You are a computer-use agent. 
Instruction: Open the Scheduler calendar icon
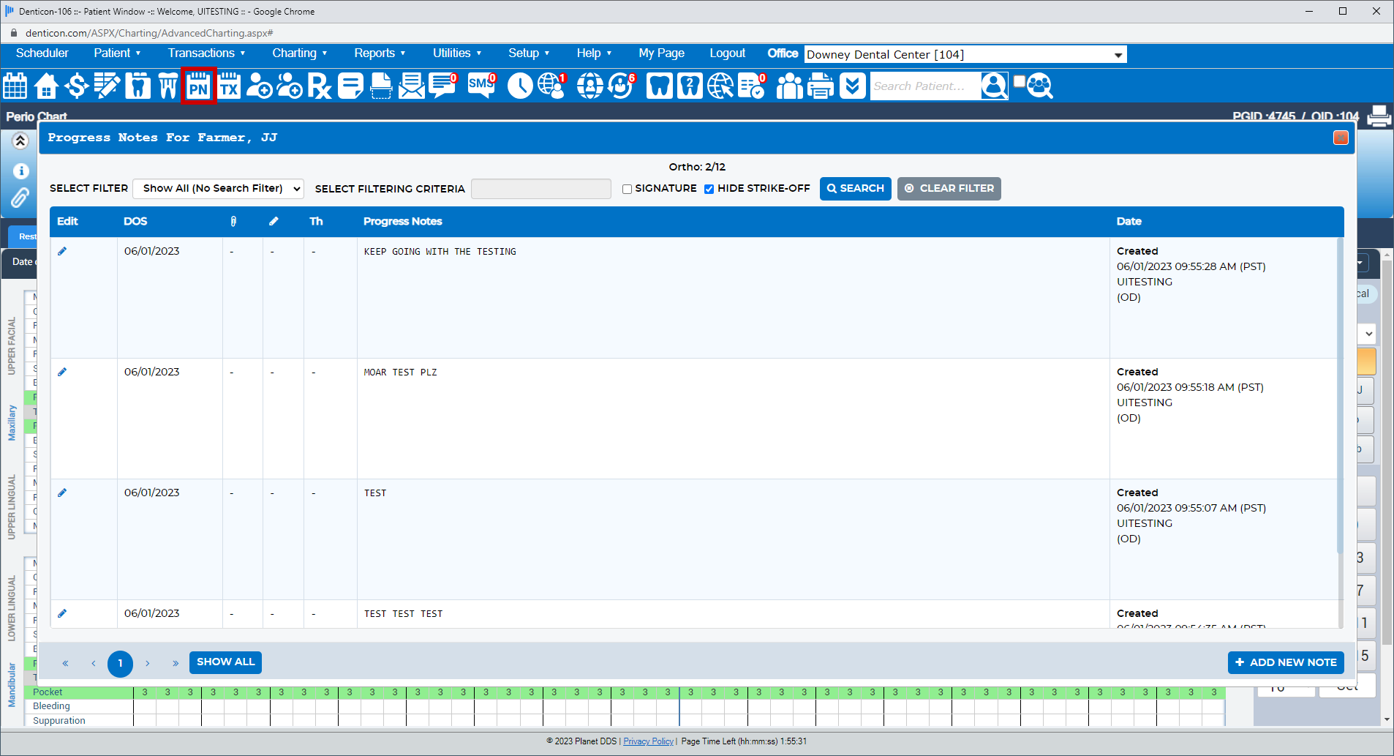click(15, 86)
